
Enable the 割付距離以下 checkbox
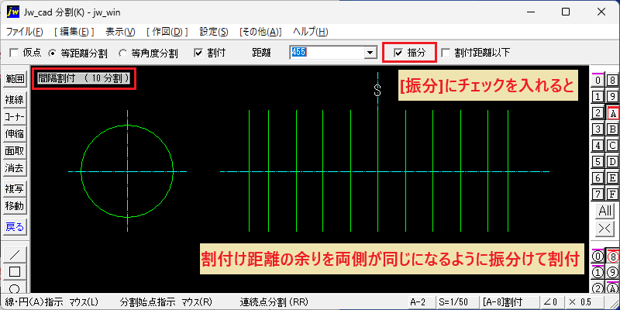click(x=446, y=53)
